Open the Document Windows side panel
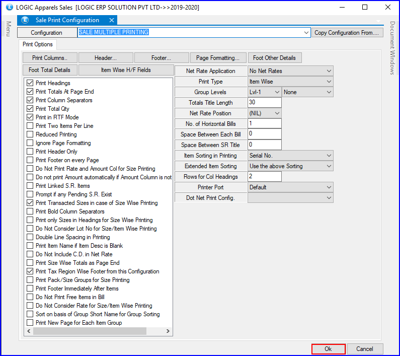This screenshot has width=400, height=356. pyautogui.click(x=392, y=48)
